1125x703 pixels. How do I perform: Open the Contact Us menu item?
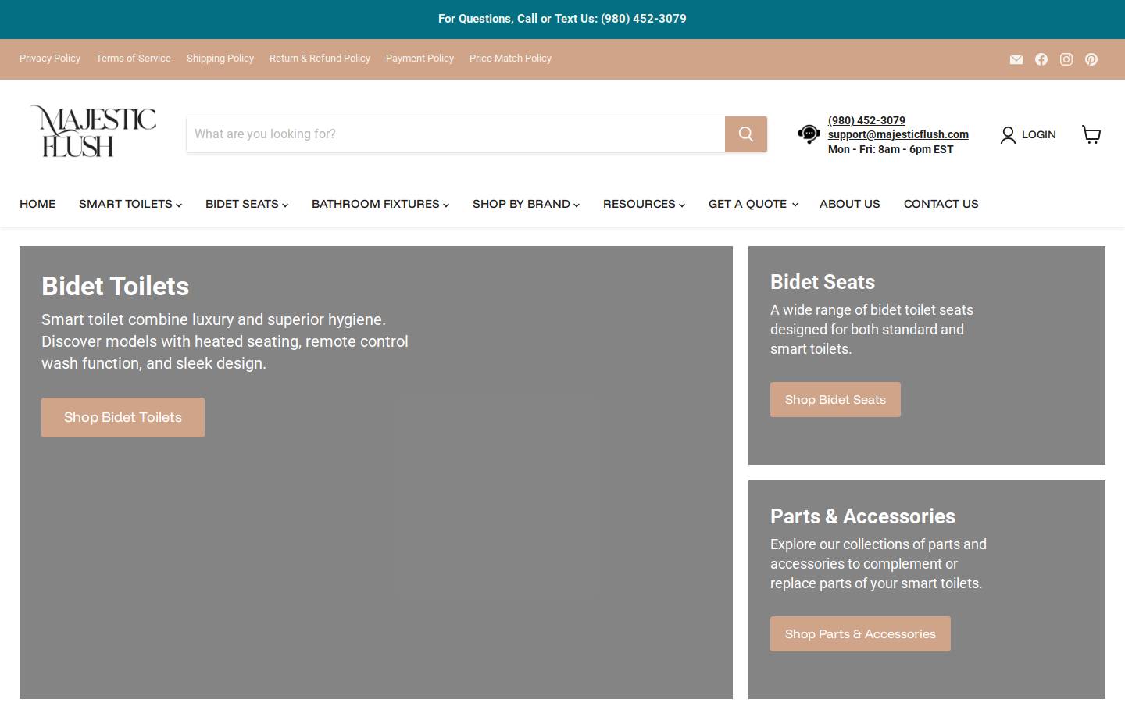[941, 204]
